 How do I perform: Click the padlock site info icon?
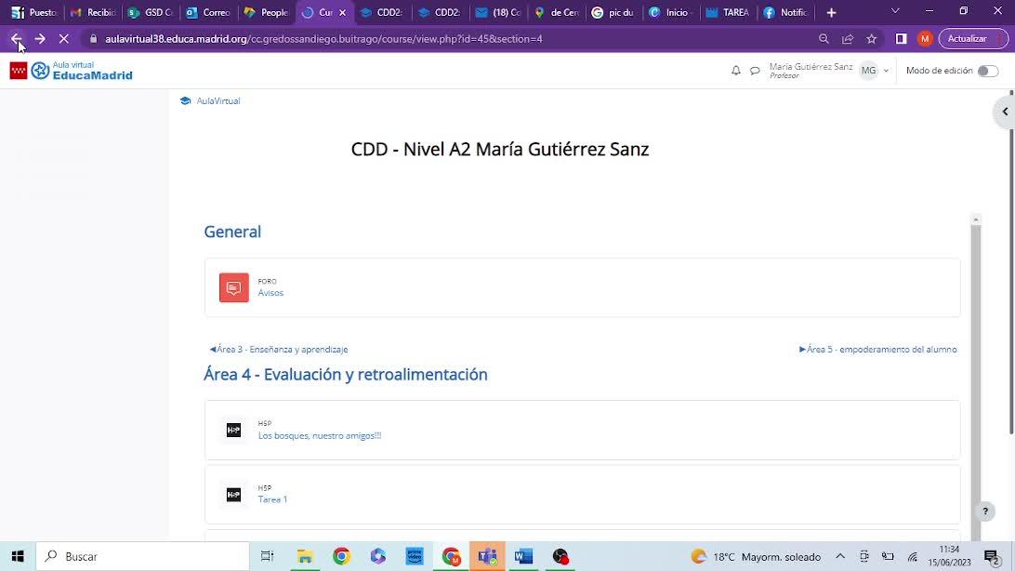93,39
